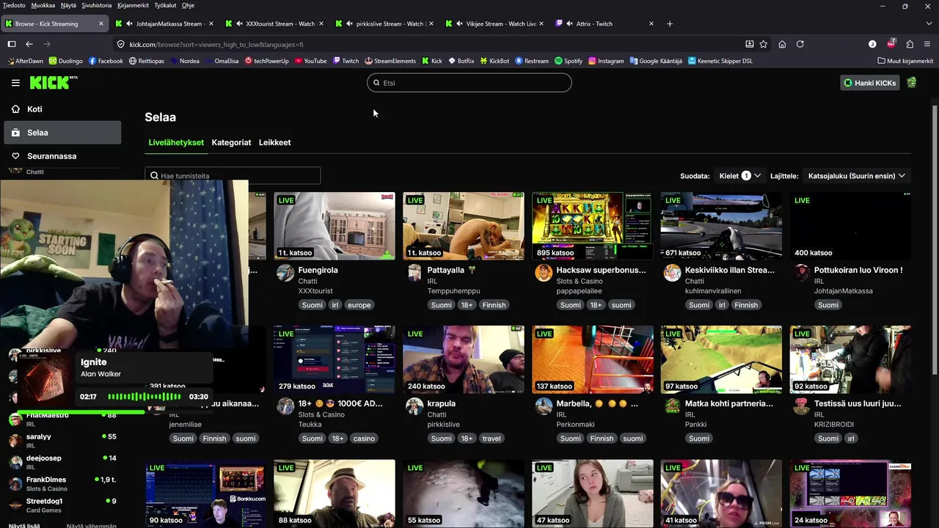Screen dimensions: 939x528
Task: Open the Twitch bookmark
Action: tap(346, 61)
